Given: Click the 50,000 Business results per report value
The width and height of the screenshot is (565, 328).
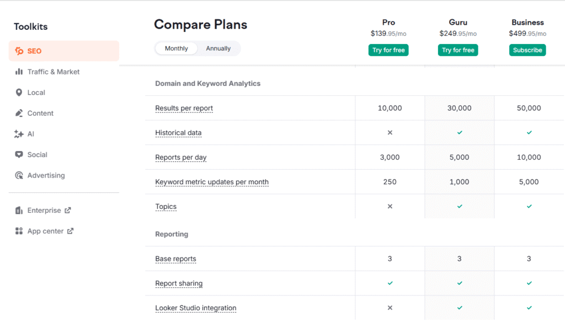Looking at the screenshot, I should tap(529, 108).
